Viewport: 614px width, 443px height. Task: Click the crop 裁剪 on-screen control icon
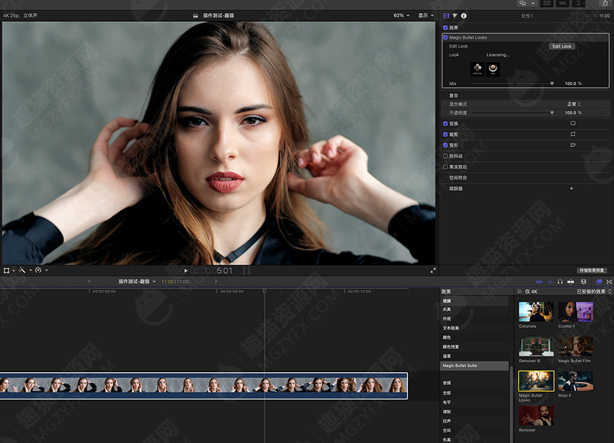point(572,134)
